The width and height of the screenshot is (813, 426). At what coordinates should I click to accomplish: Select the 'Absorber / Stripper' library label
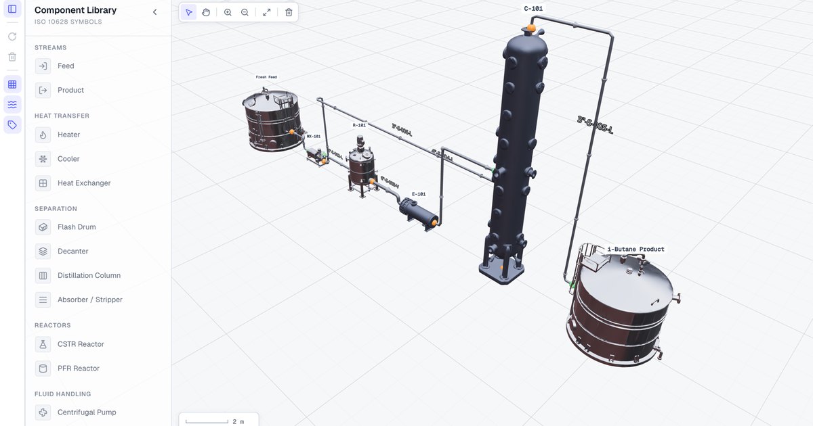[x=90, y=300]
